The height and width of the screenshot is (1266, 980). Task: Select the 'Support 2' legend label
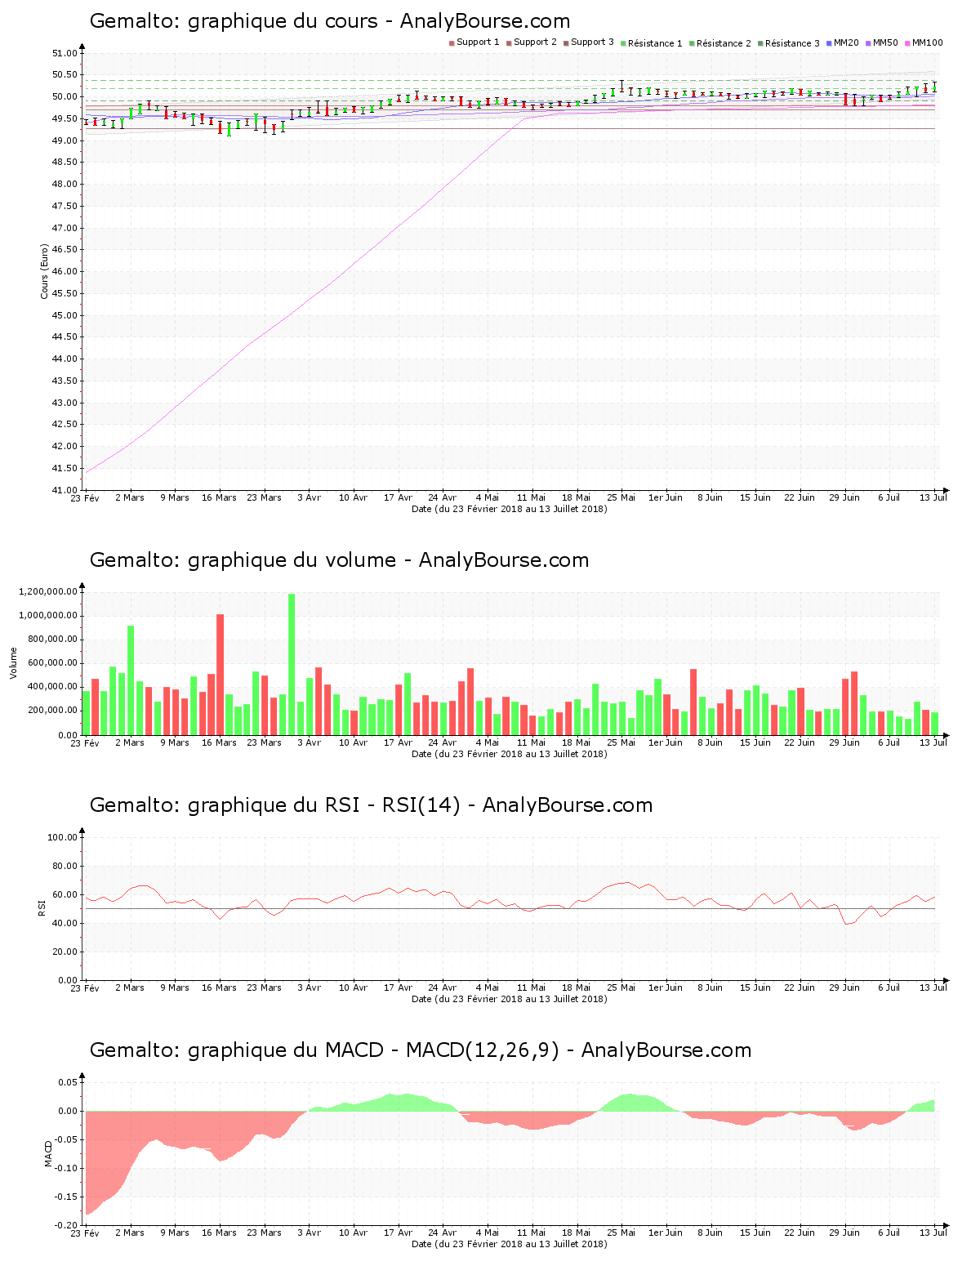coord(535,42)
